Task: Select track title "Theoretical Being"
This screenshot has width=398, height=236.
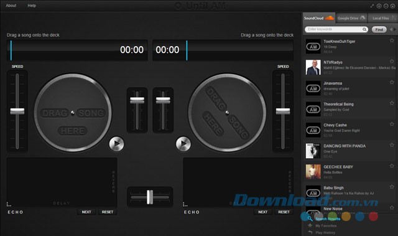Action: click(338, 104)
